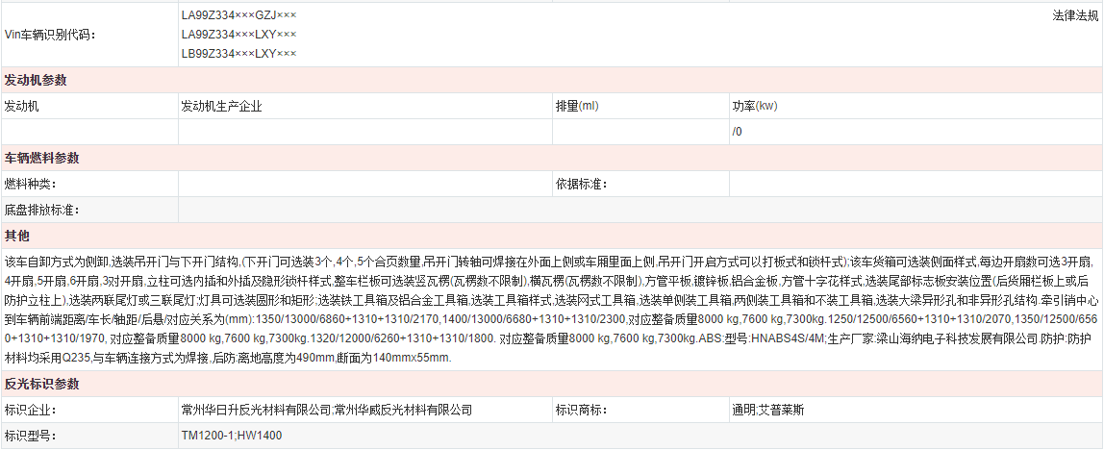
Task: Click the 燃料种类 label
Action: click(31, 184)
